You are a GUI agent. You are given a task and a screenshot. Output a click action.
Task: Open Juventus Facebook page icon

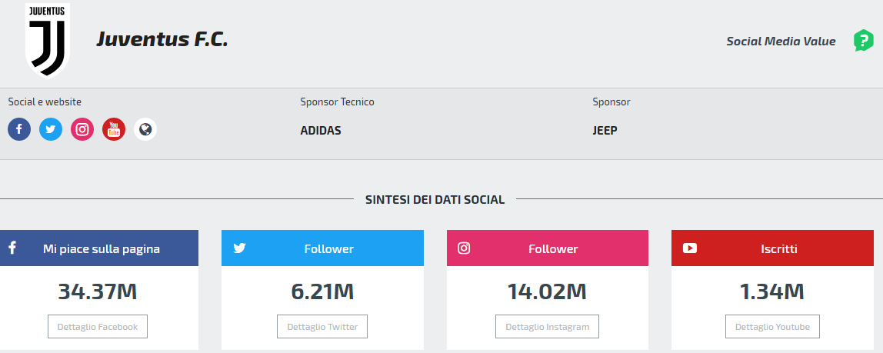(x=19, y=129)
